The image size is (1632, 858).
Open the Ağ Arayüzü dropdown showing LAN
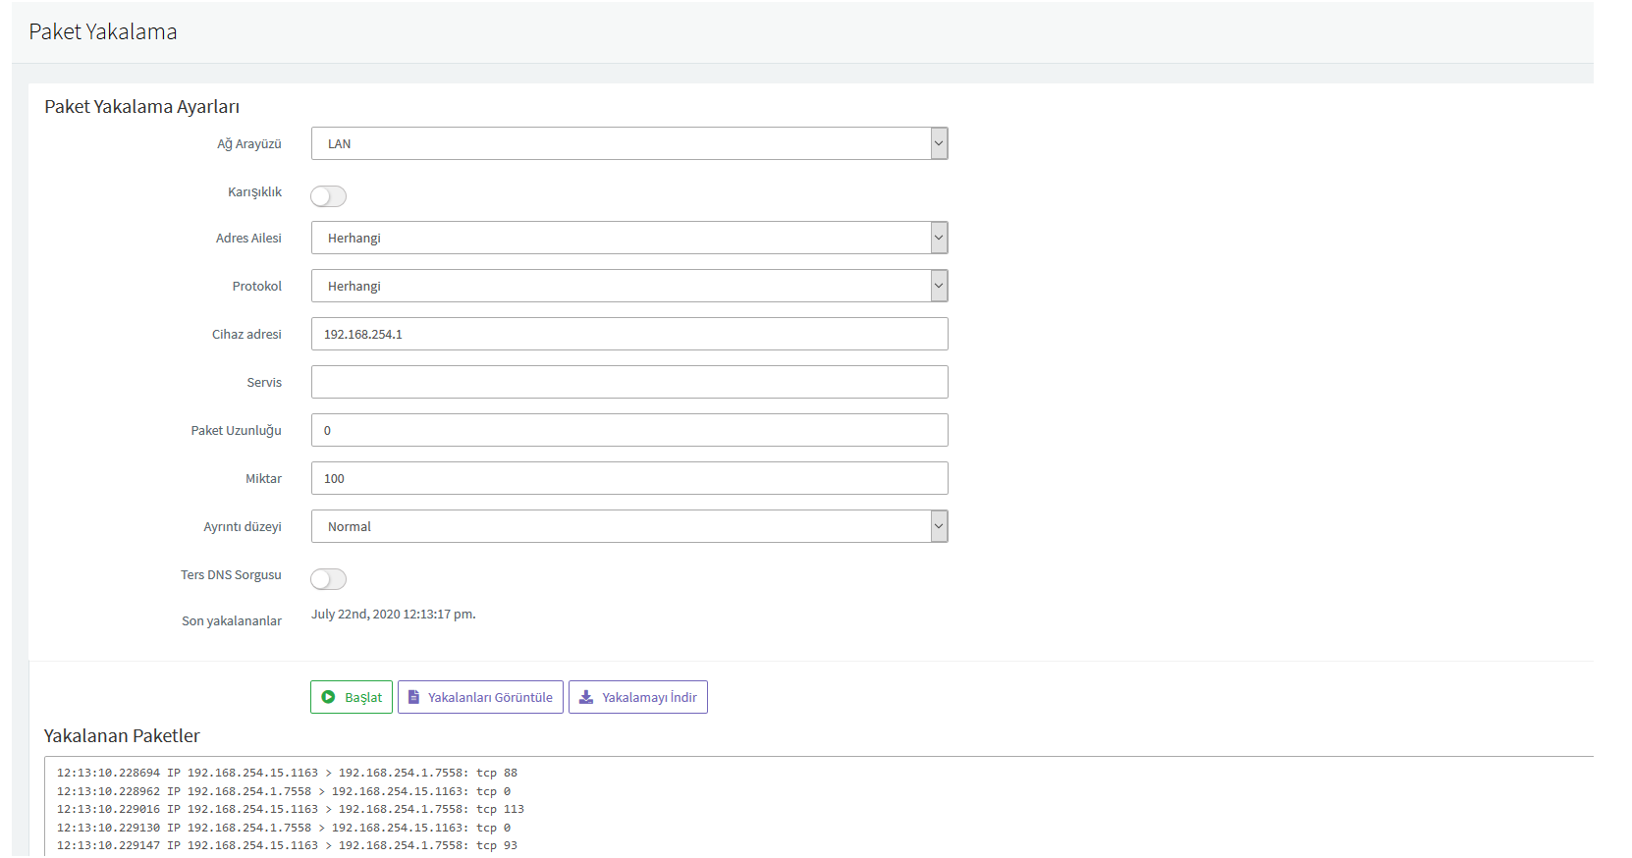pos(628,143)
